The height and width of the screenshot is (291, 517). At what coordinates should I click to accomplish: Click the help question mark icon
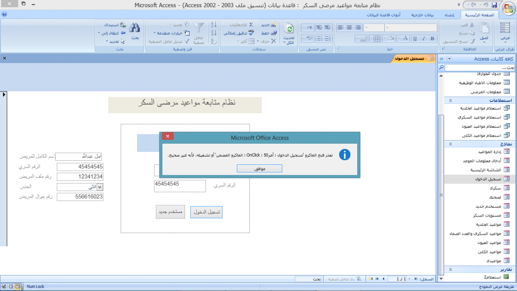(4, 14)
